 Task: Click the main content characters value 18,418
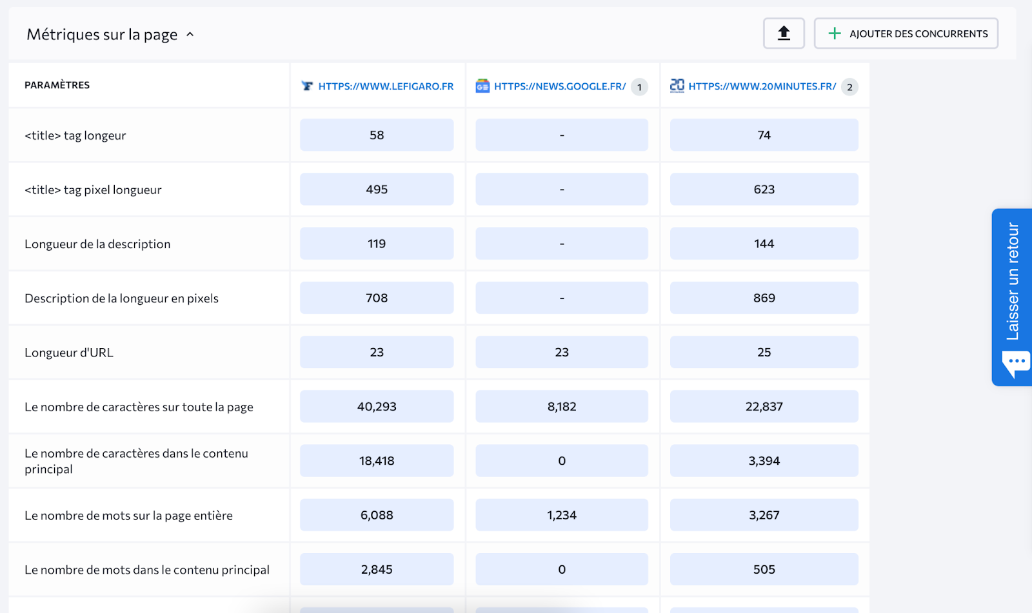tap(377, 461)
